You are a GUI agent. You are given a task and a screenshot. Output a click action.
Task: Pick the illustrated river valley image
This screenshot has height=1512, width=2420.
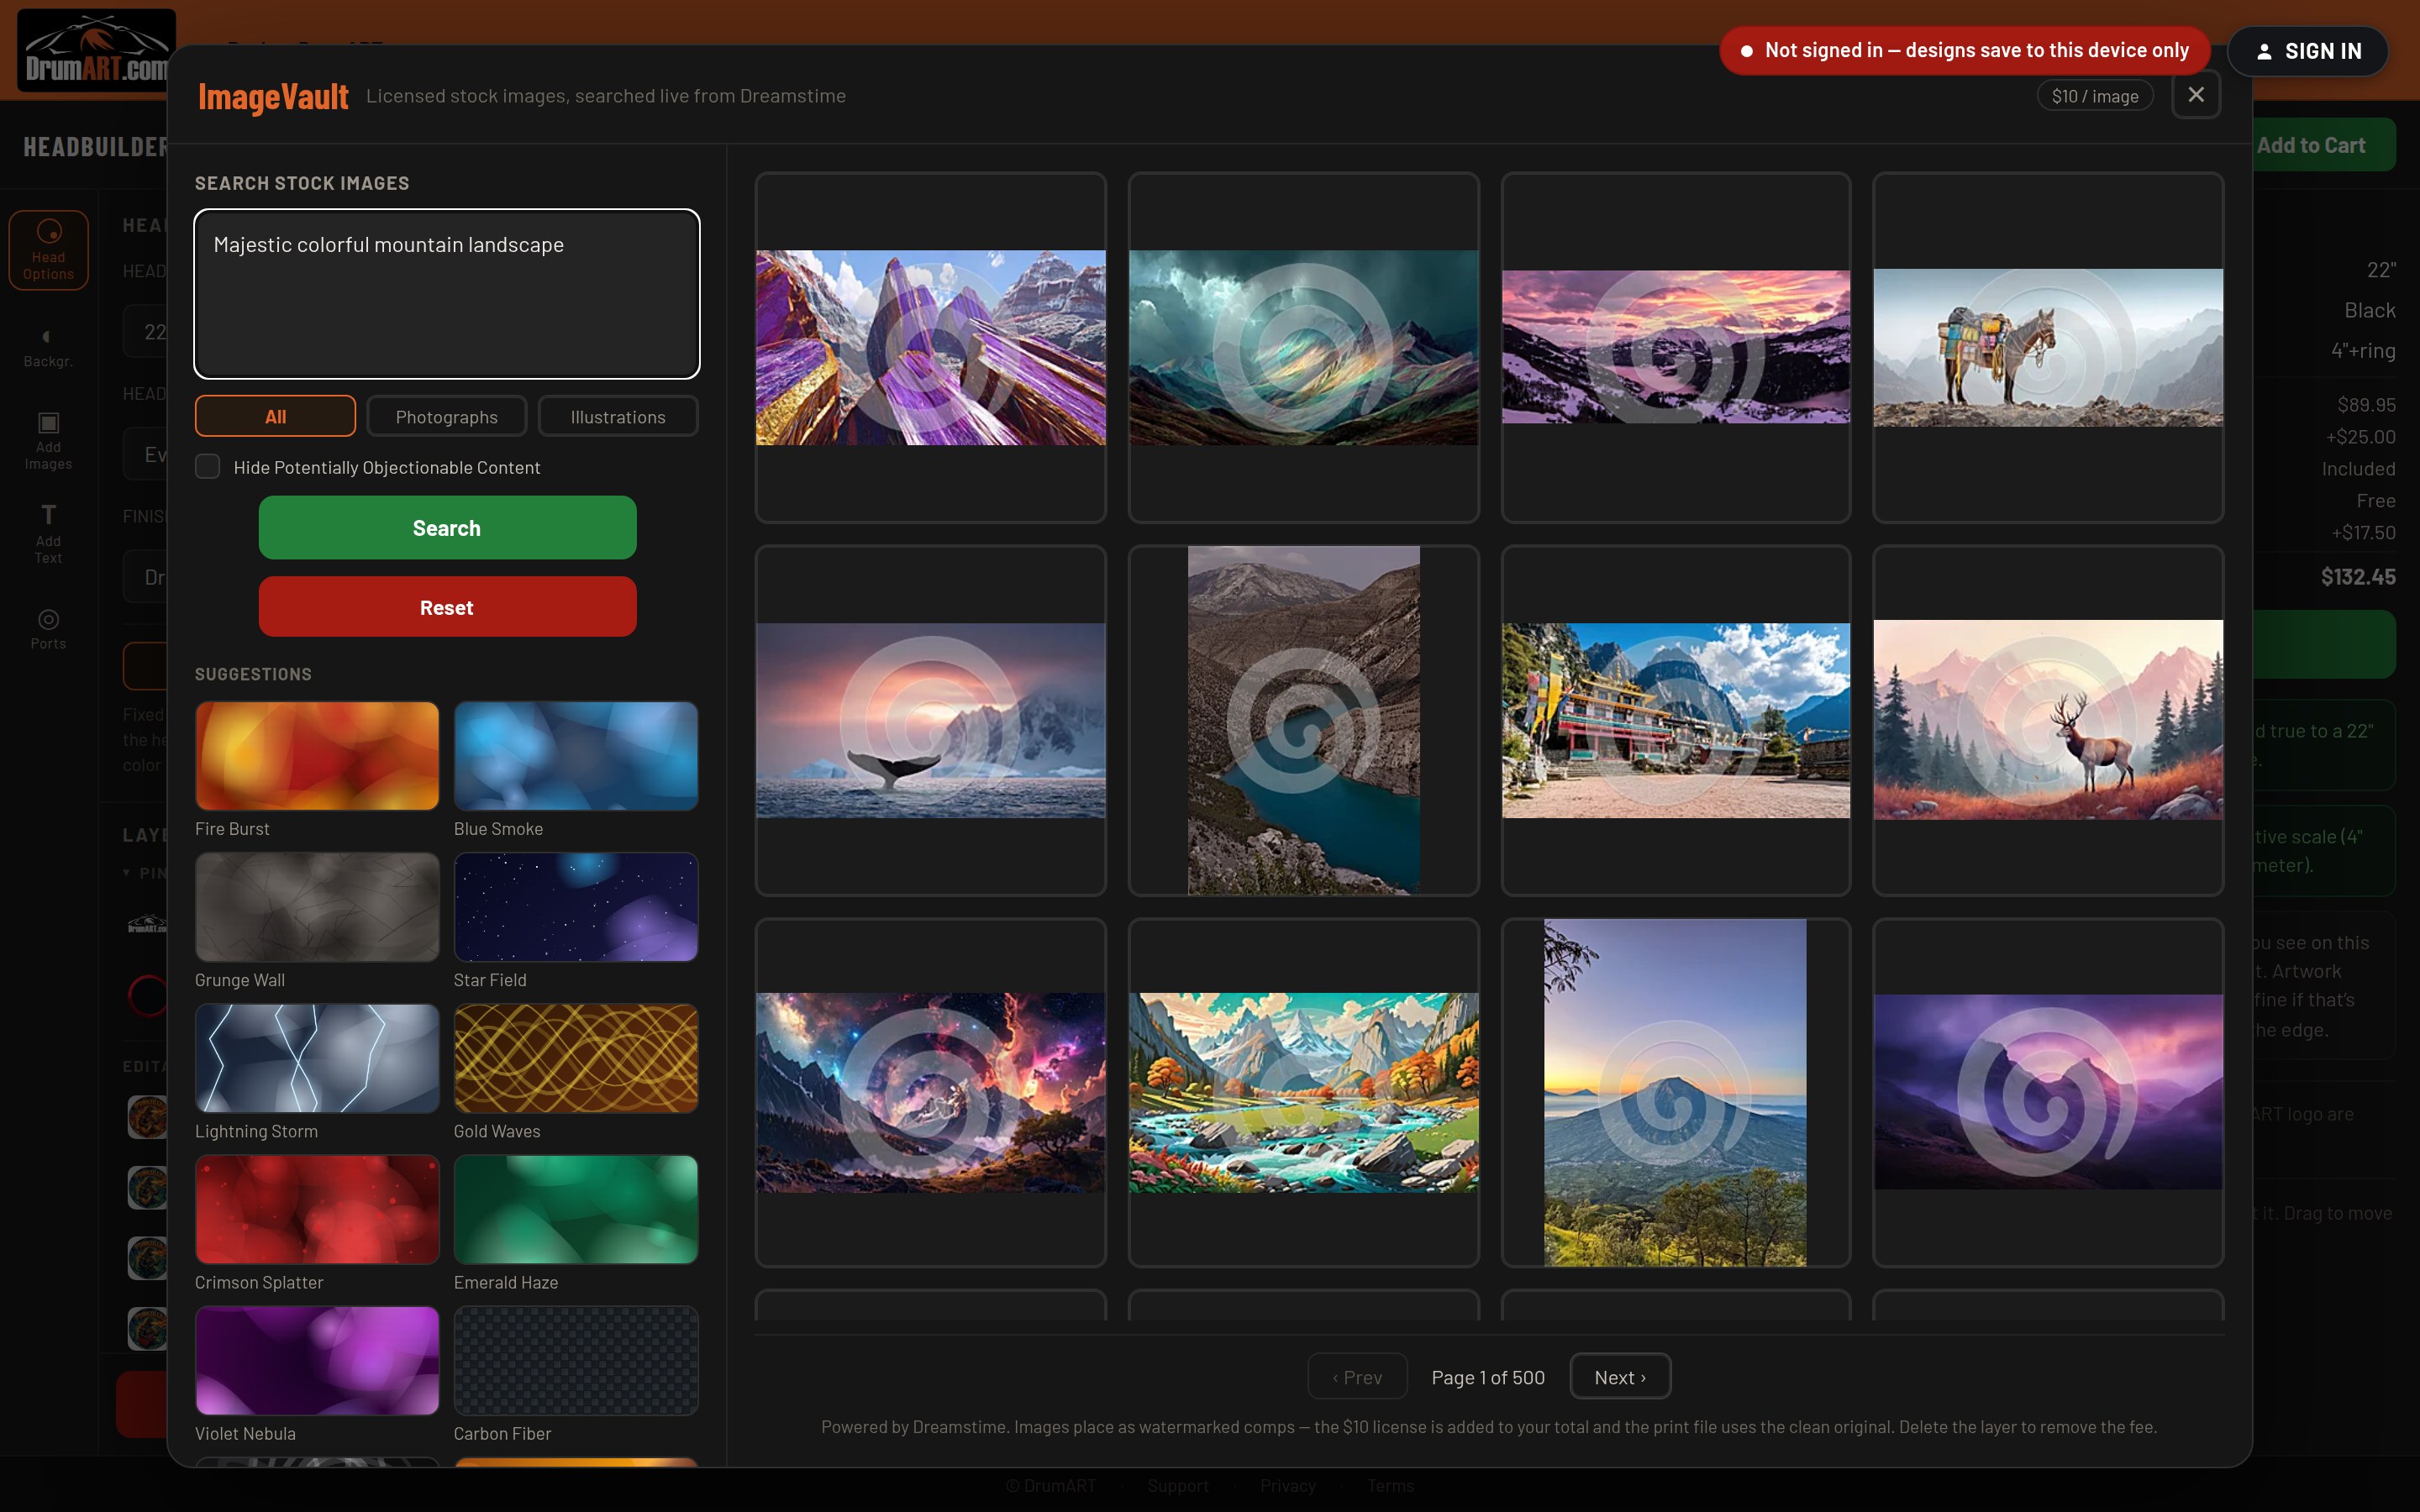(1303, 1092)
